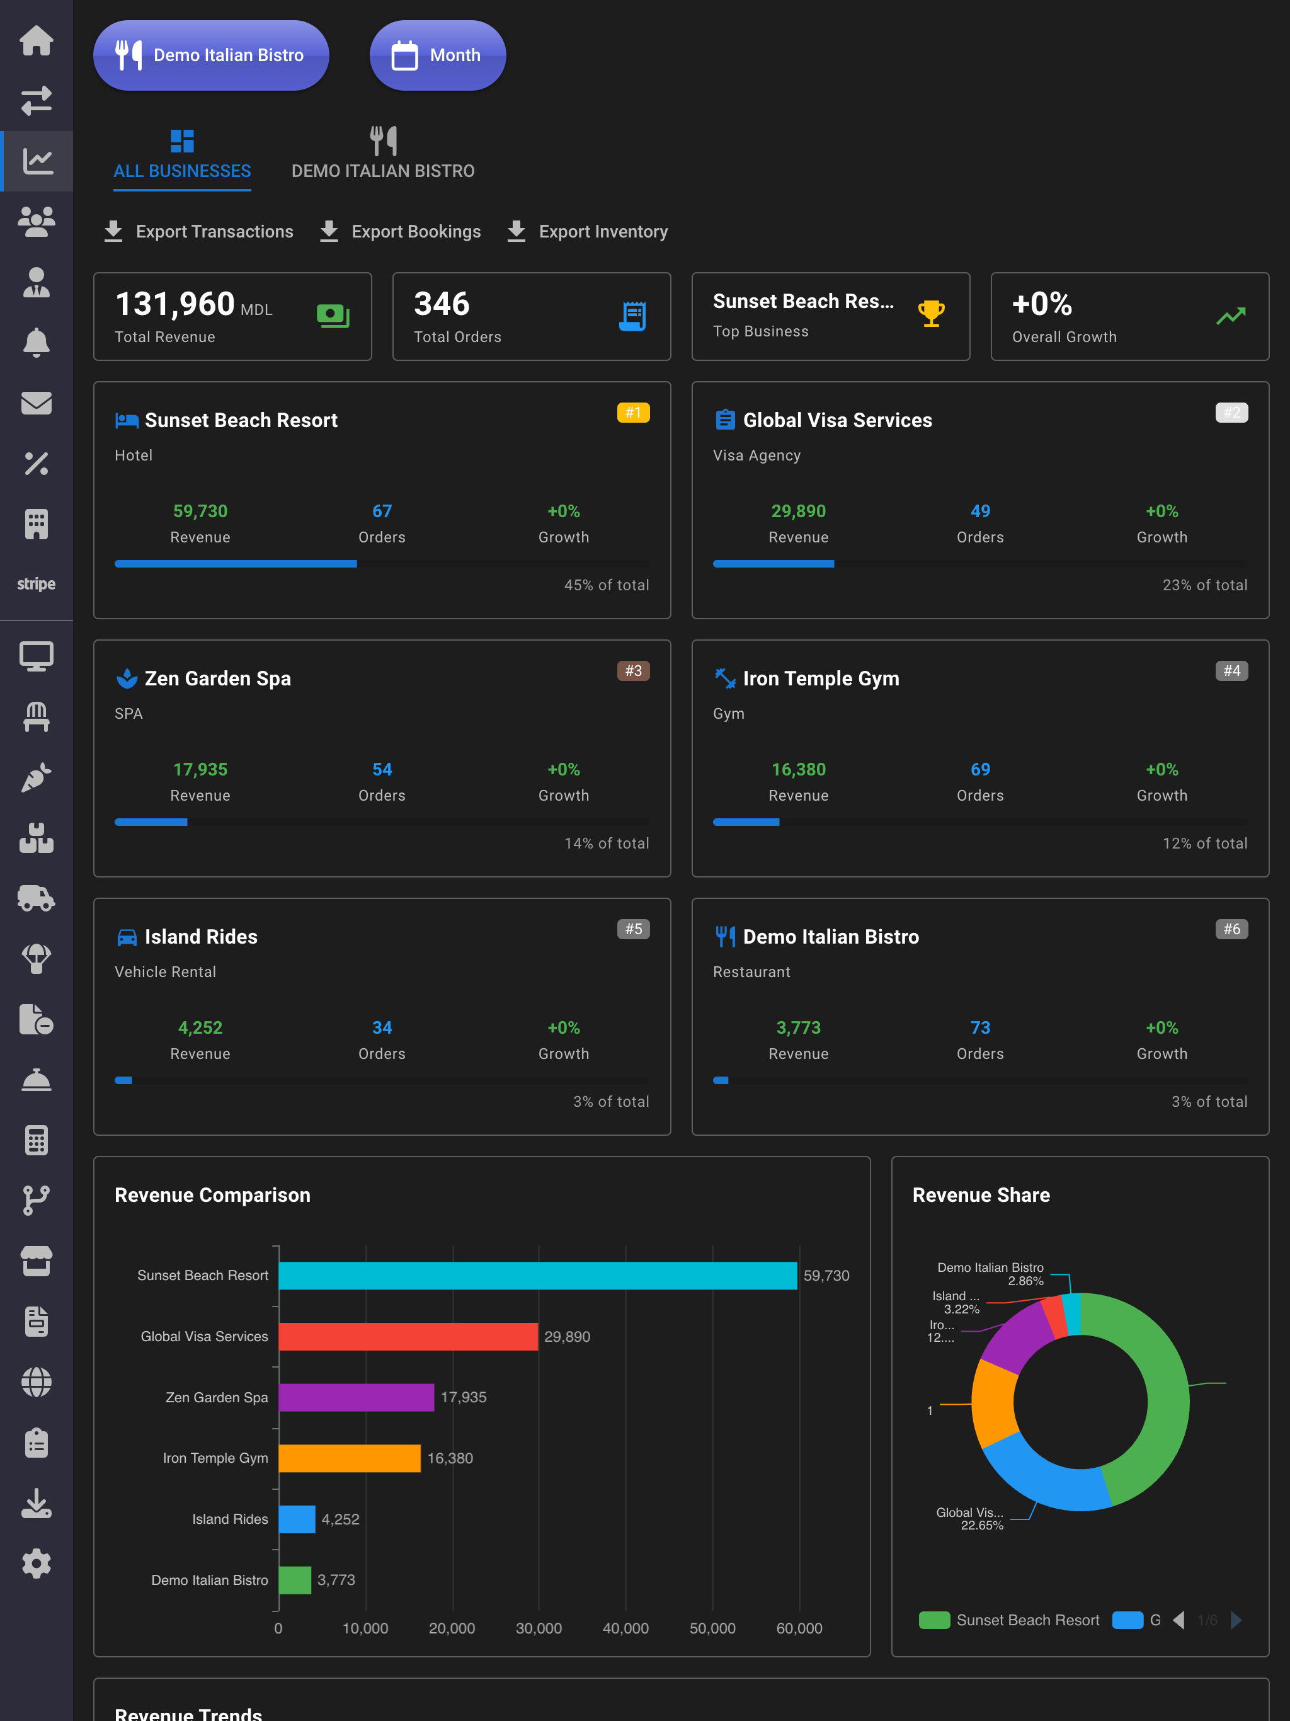Open the Demo Italian Bistro card titled Restaurant

point(980,1017)
